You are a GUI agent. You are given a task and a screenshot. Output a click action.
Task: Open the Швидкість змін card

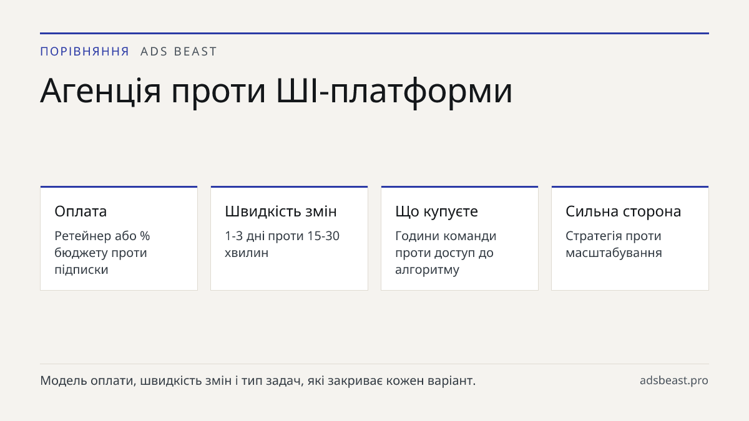tap(289, 238)
